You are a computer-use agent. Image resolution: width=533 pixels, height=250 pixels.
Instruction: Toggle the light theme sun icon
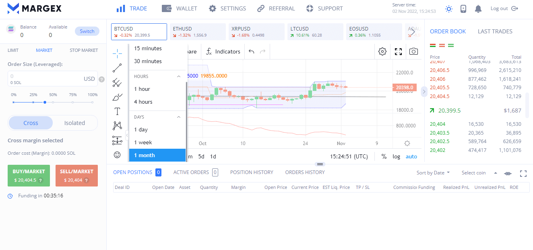click(x=449, y=8)
